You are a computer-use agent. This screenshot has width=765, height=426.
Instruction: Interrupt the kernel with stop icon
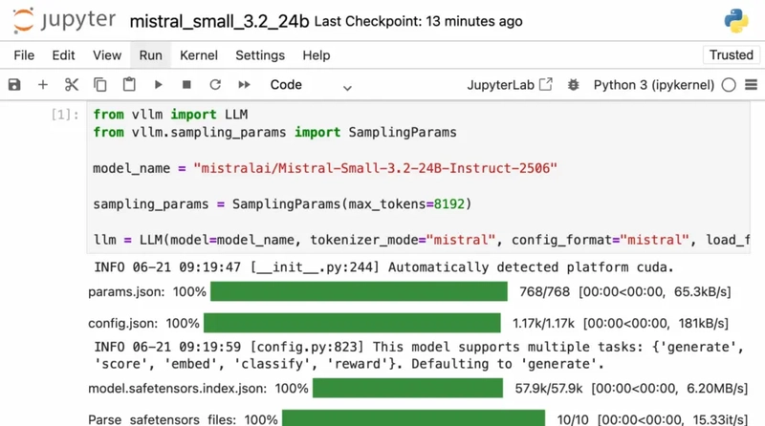click(x=186, y=85)
